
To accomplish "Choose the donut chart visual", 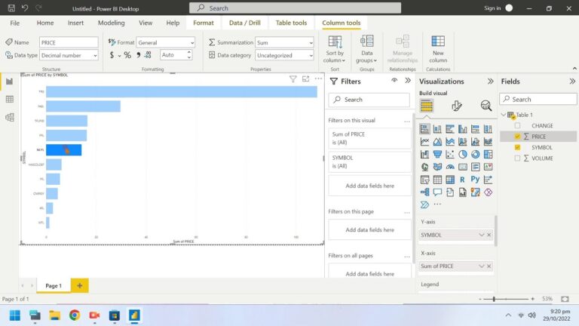I will pos(475,154).
